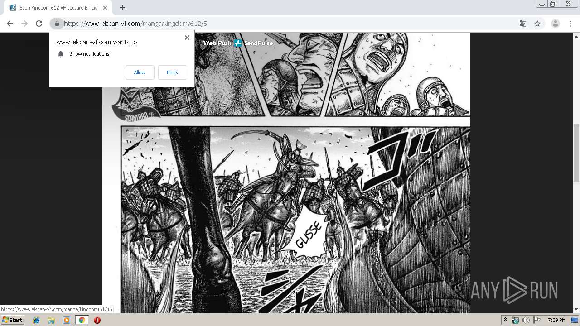580x326 pixels.
Task: Click the bell icon in the notification prompt
Action: point(61,54)
